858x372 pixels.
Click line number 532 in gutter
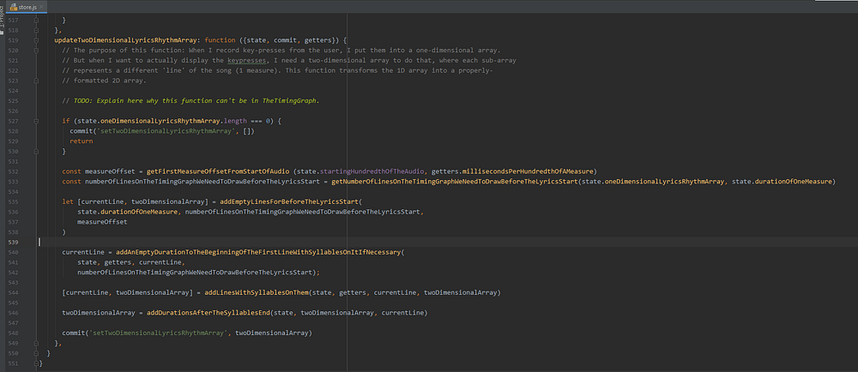14,171
